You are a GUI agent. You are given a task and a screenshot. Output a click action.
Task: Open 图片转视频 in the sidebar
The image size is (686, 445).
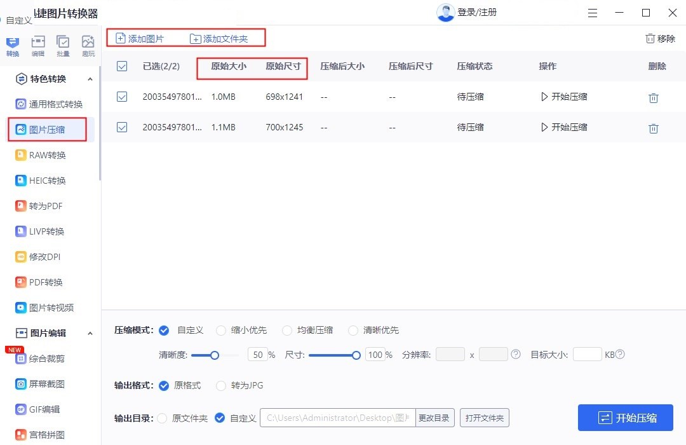[44, 308]
